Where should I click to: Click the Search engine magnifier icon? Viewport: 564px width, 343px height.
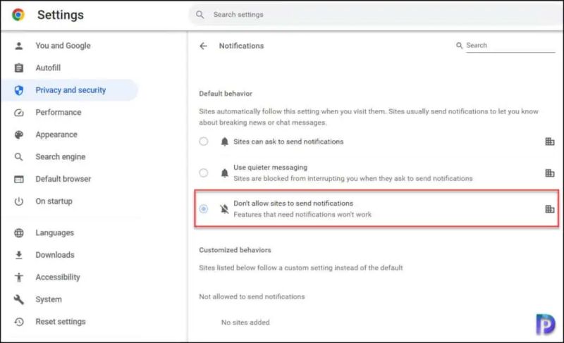(x=19, y=157)
